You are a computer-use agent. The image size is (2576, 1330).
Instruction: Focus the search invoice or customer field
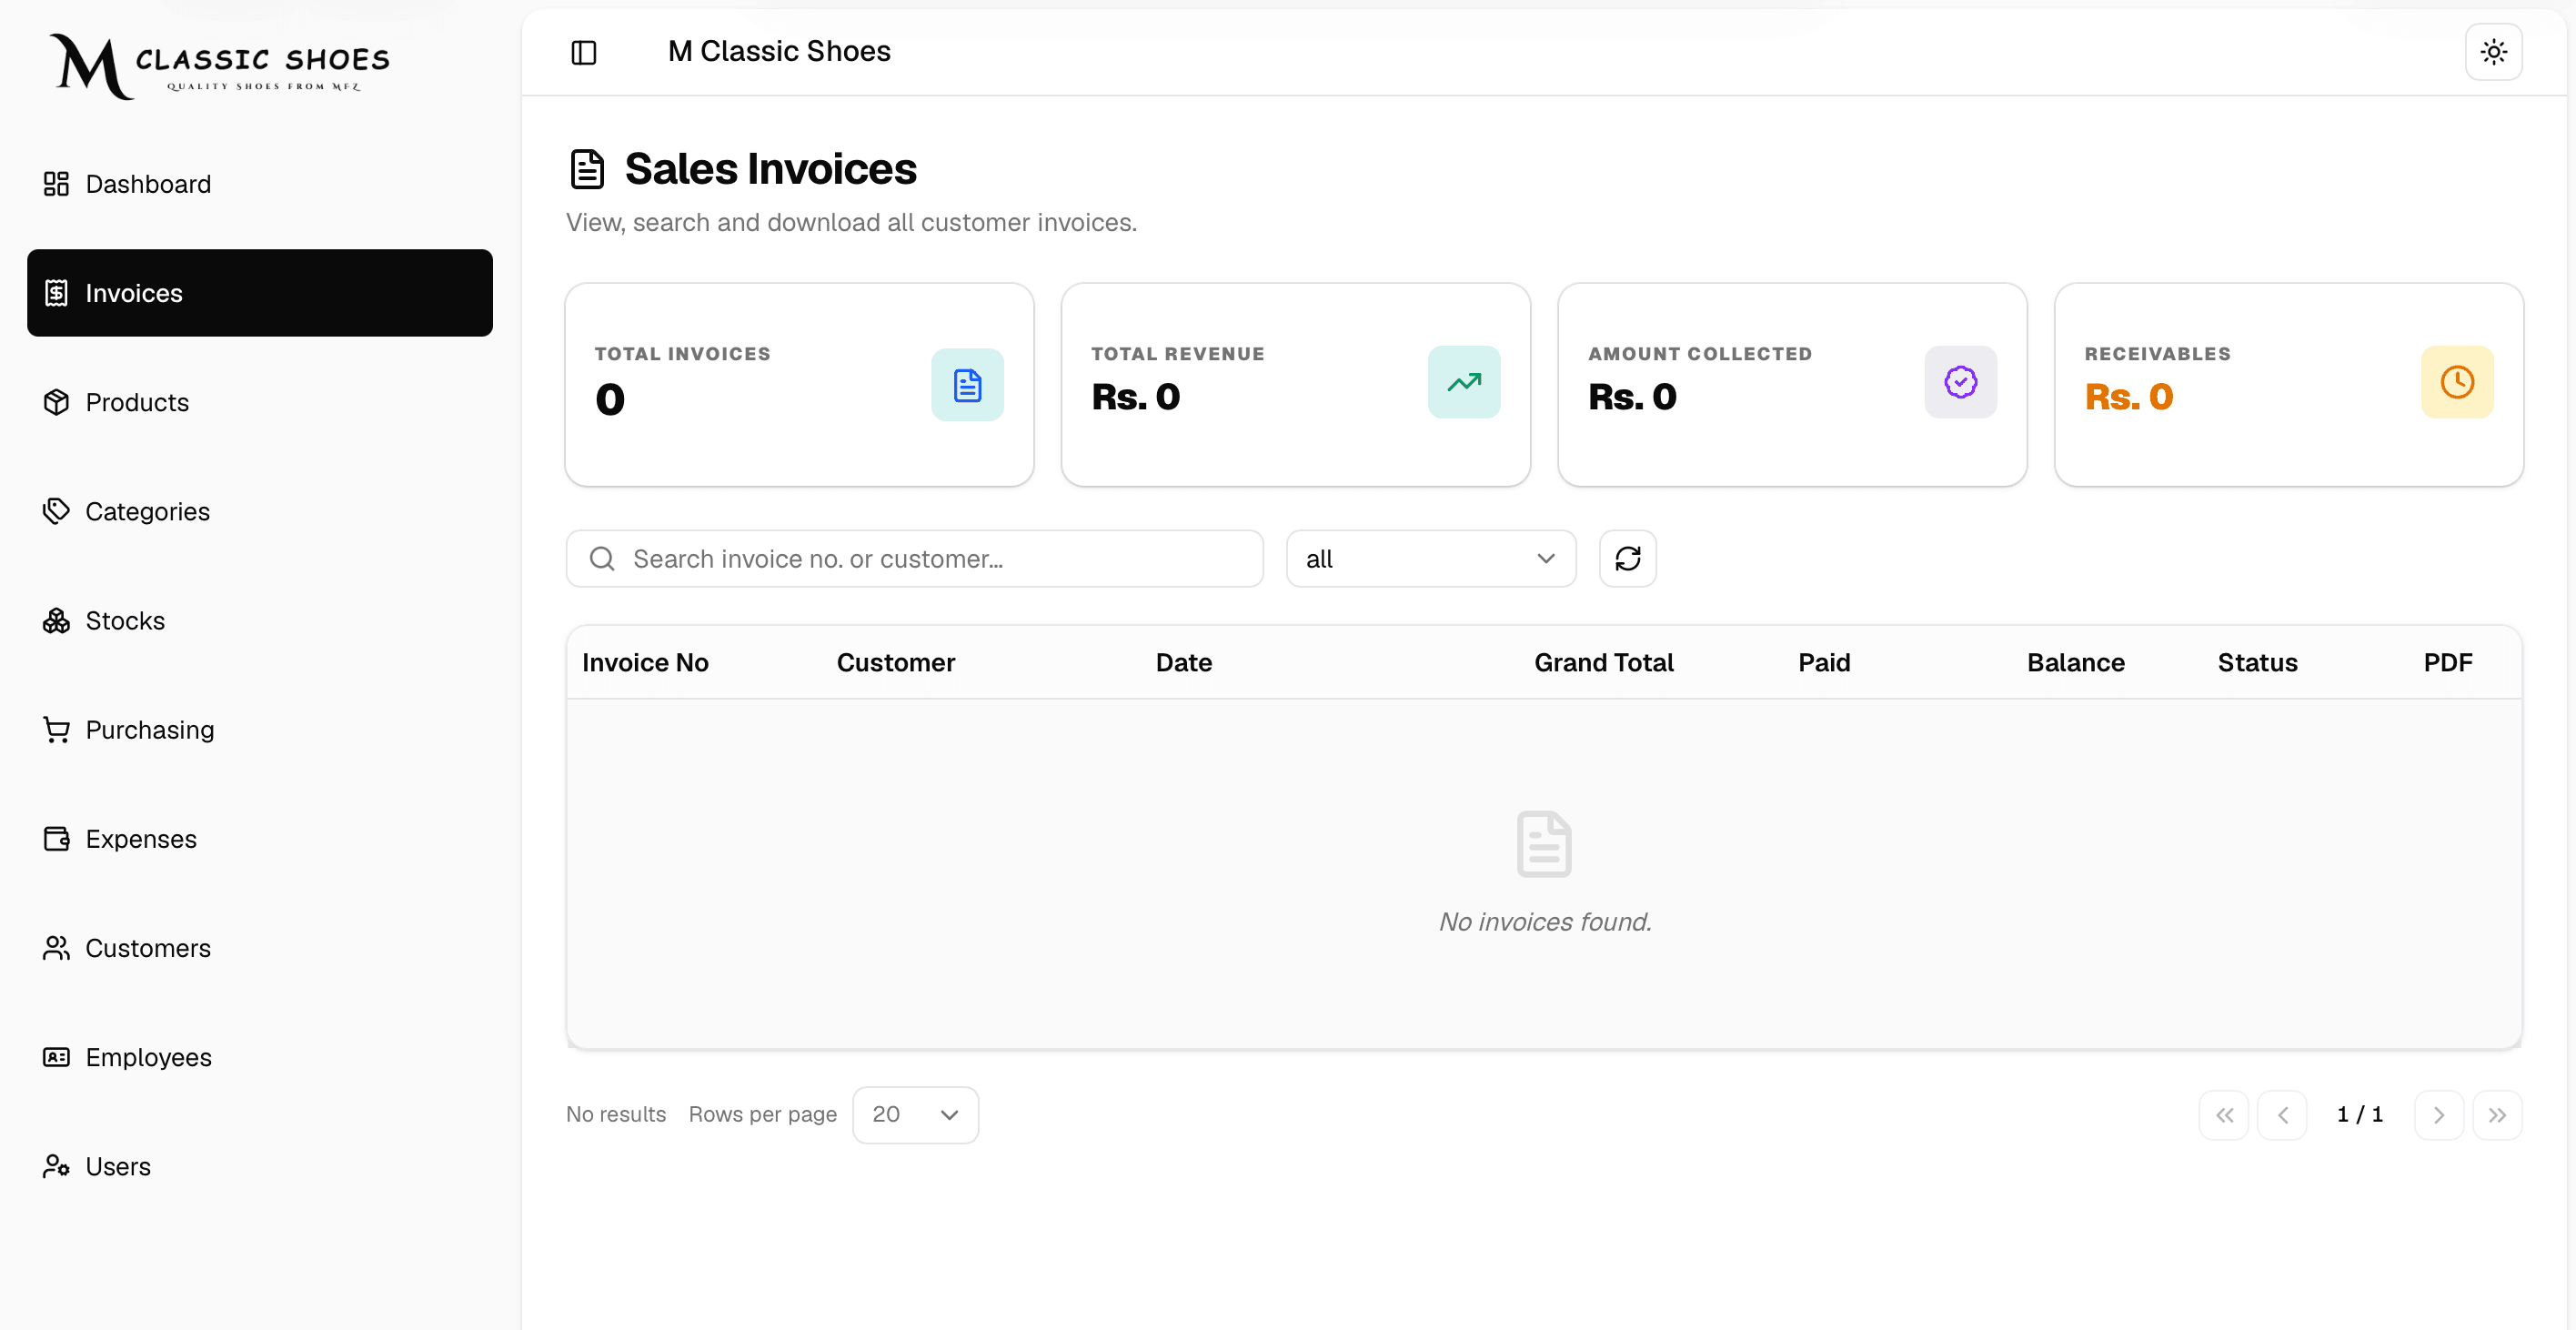pos(914,558)
